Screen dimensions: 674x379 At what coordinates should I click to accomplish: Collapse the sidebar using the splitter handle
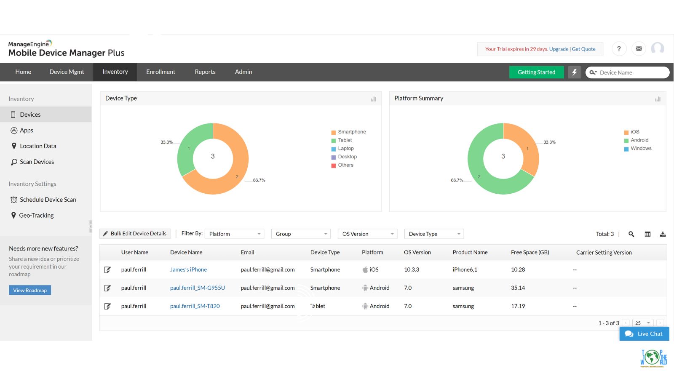click(90, 226)
